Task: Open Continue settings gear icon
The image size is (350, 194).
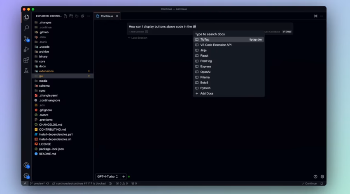Action: [322, 177]
